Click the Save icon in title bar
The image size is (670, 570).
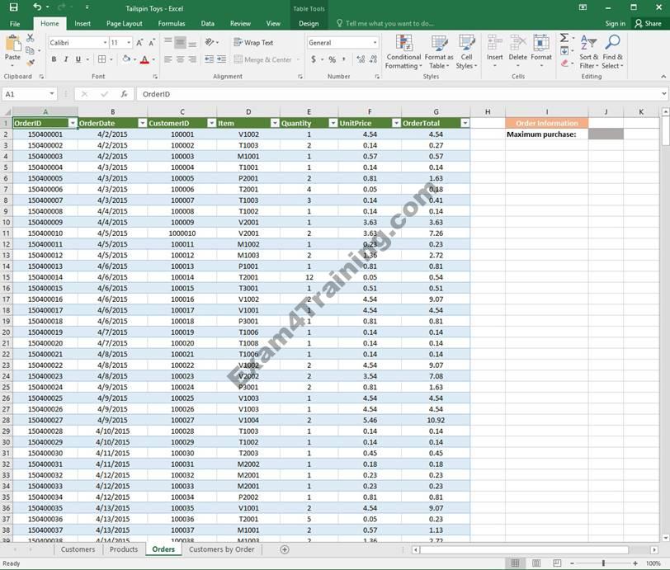[x=13, y=7]
